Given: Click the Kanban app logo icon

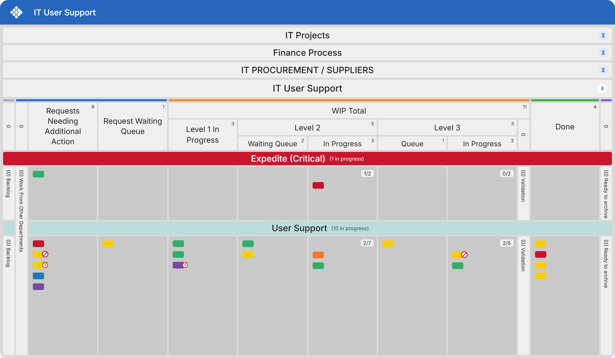Looking at the screenshot, I should [x=16, y=12].
